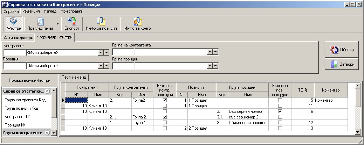
Task: Select the Табличен вид tab
Action: tap(74, 77)
